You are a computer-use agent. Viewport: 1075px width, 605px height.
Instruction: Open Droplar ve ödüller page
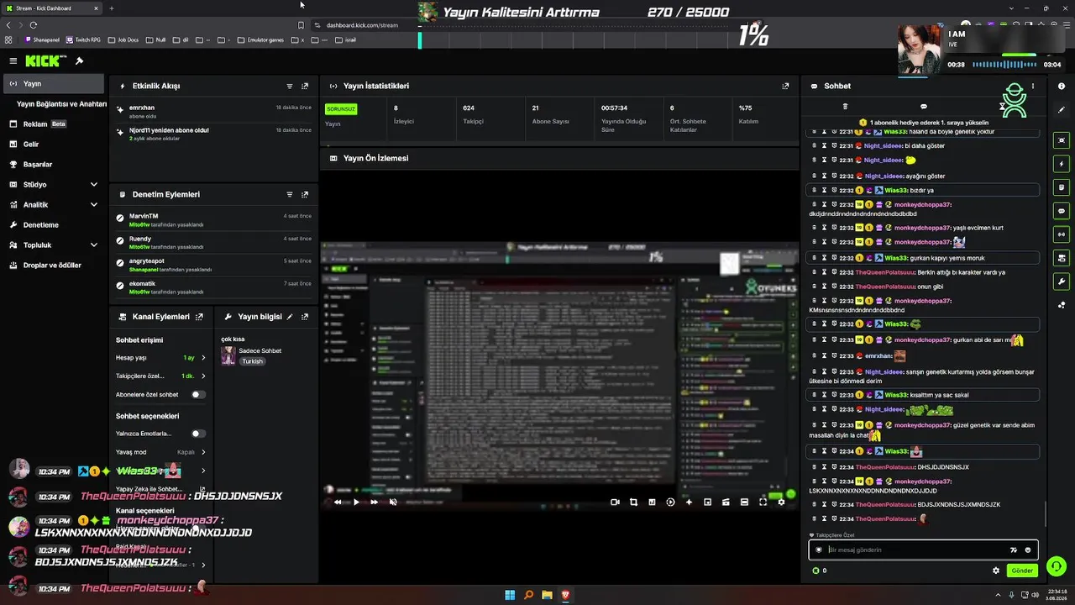[53, 266]
